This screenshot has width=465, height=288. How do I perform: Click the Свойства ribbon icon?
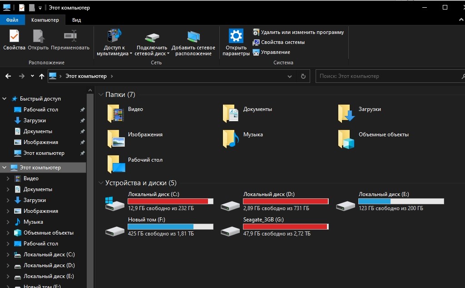(14, 36)
